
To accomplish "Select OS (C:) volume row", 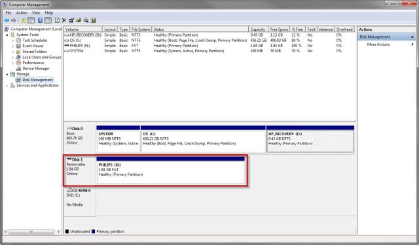I will 209,41.
